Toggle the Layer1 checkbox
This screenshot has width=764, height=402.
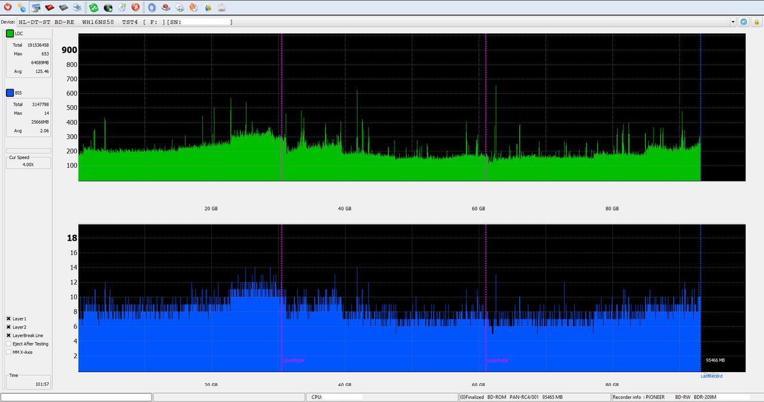[9, 318]
